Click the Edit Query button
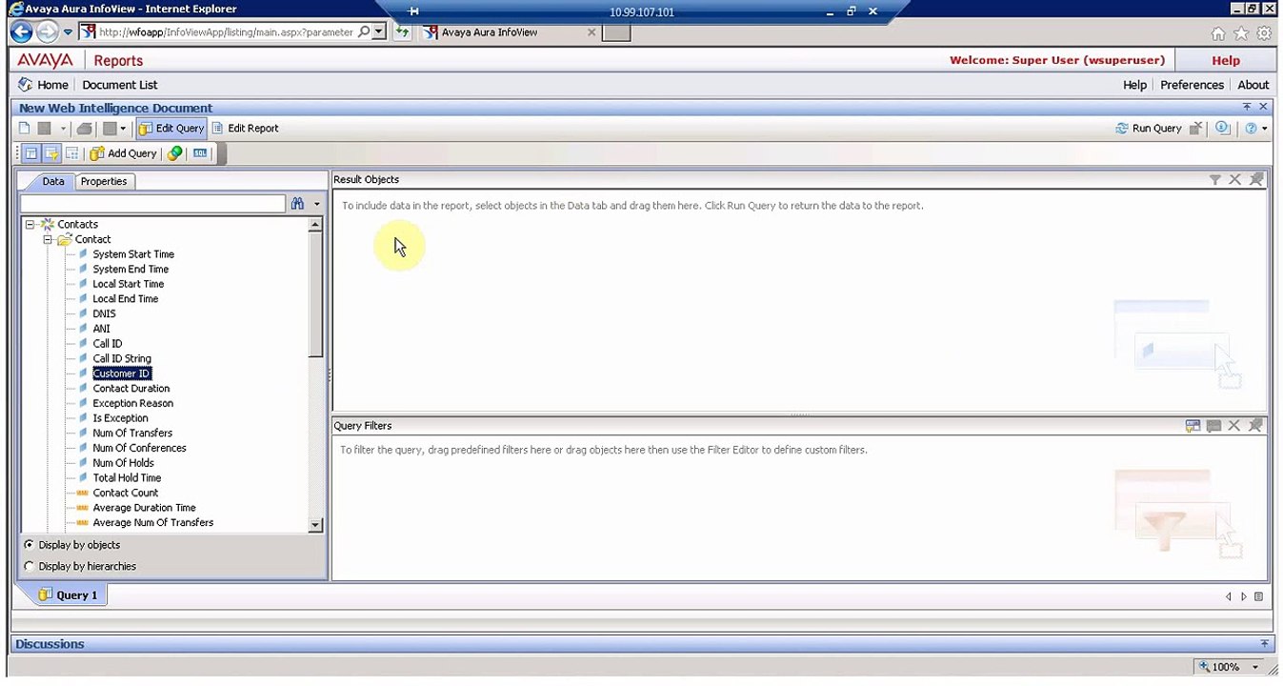This screenshot has width=1283, height=686. (170, 129)
